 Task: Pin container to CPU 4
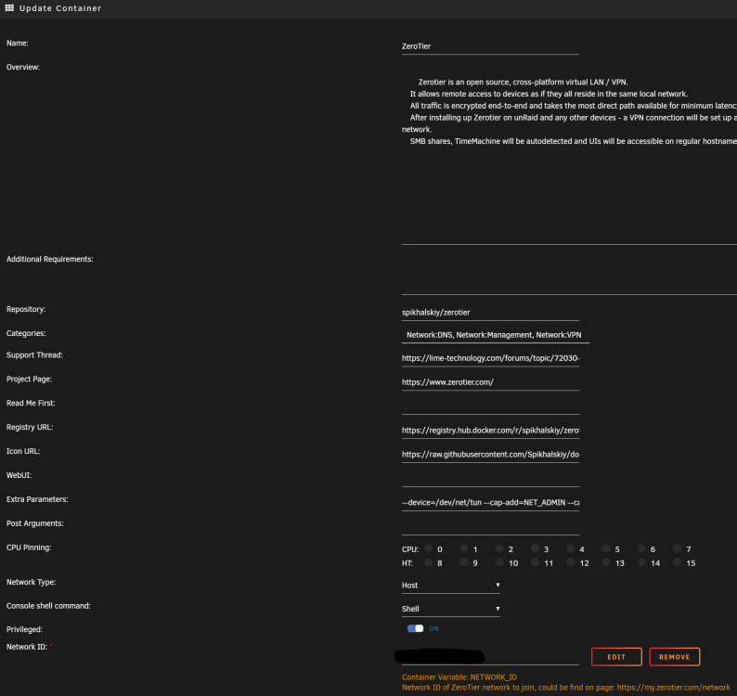(570, 548)
